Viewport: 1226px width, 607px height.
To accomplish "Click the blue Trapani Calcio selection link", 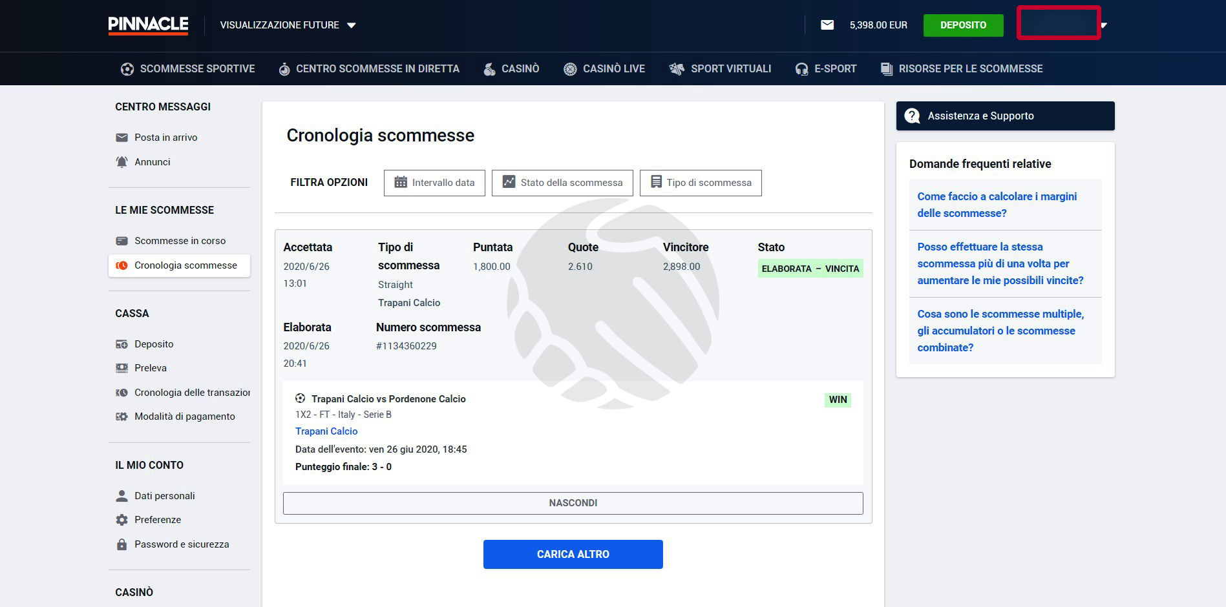I will pos(326,431).
